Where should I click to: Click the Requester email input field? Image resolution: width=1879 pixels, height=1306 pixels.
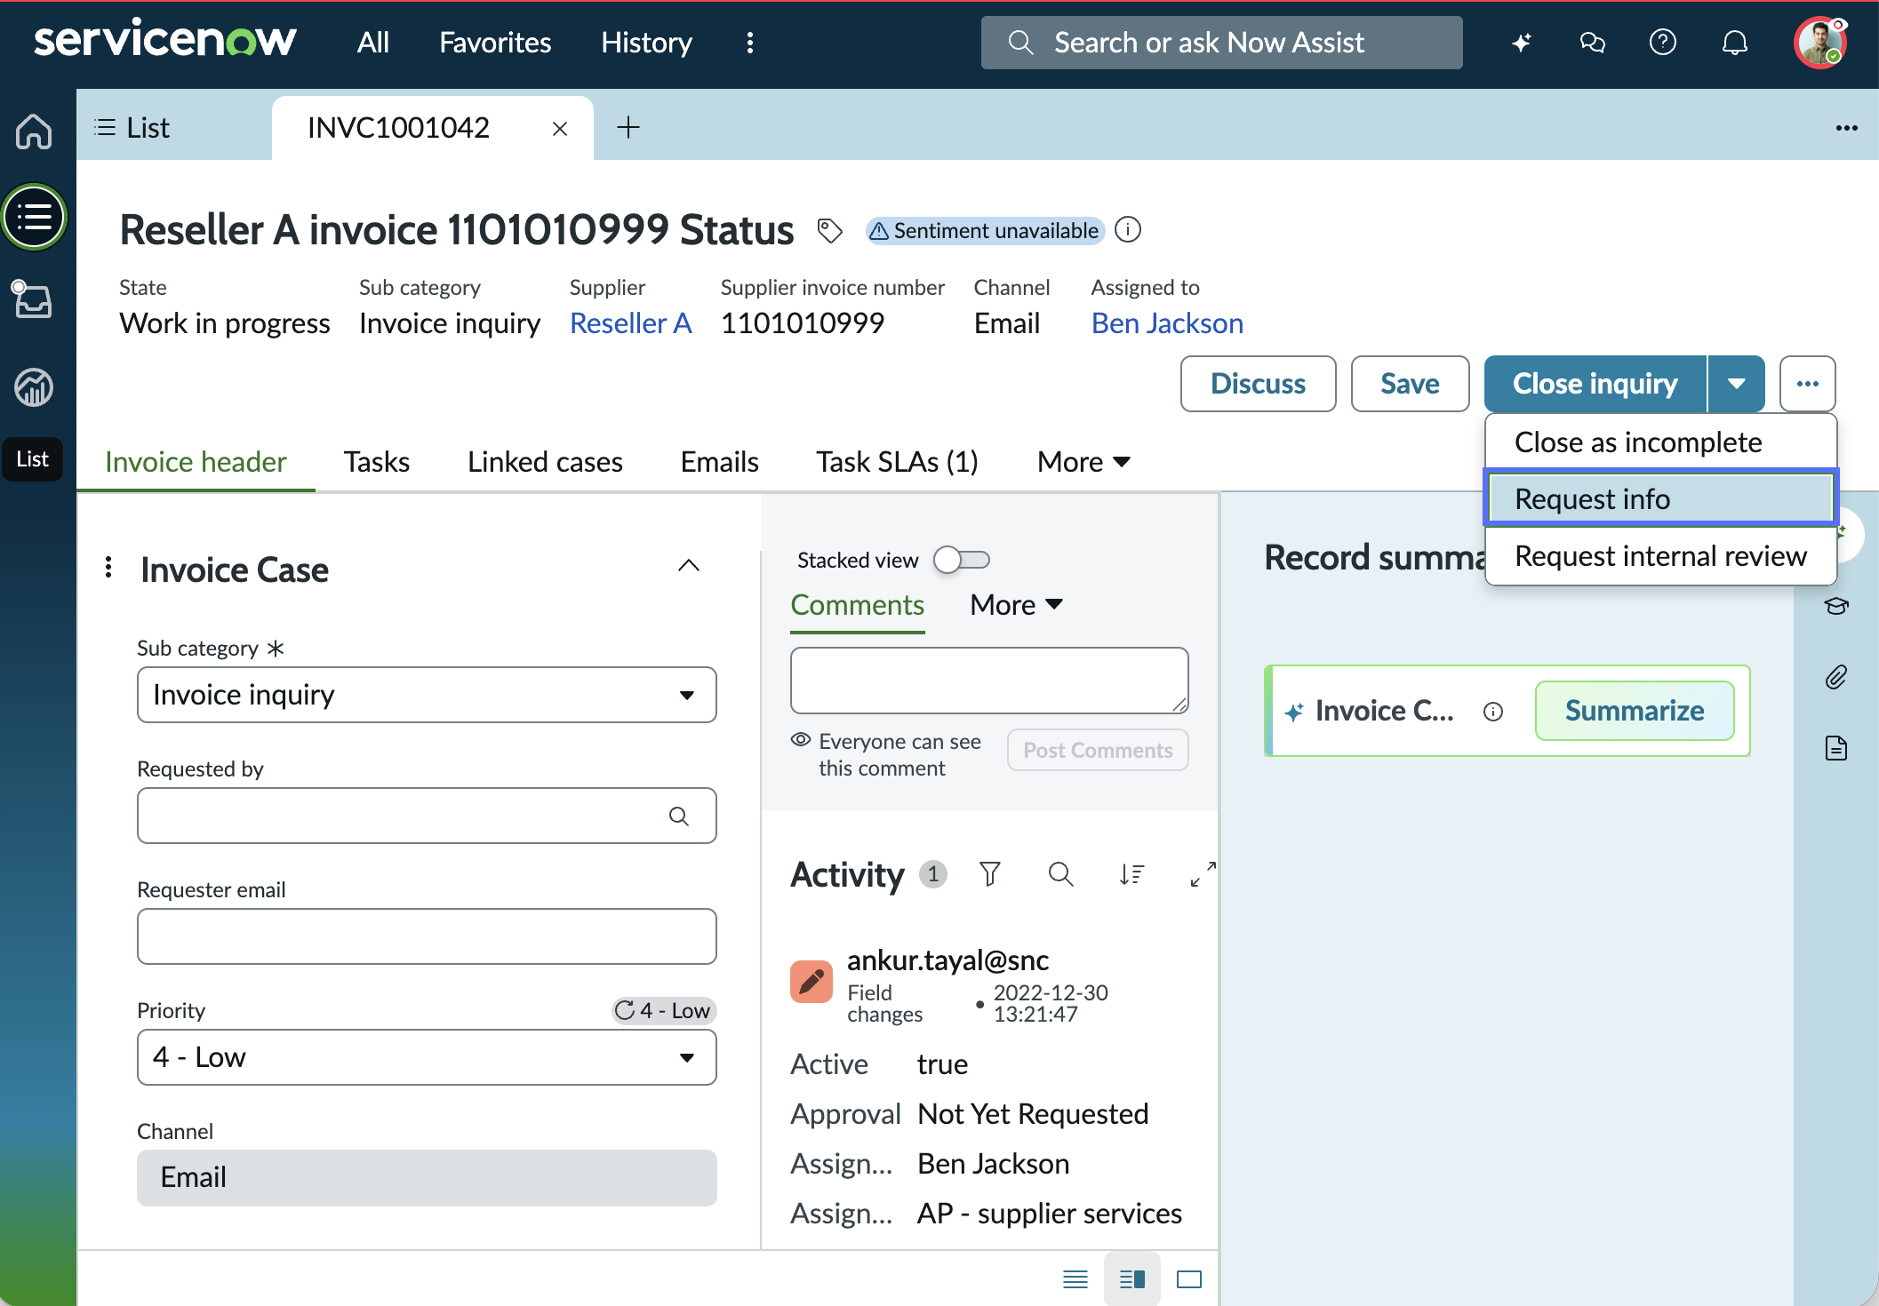(427, 936)
